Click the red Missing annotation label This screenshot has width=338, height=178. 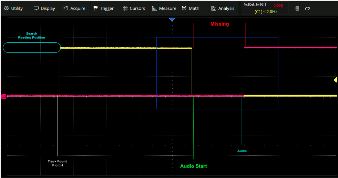[x=219, y=24]
